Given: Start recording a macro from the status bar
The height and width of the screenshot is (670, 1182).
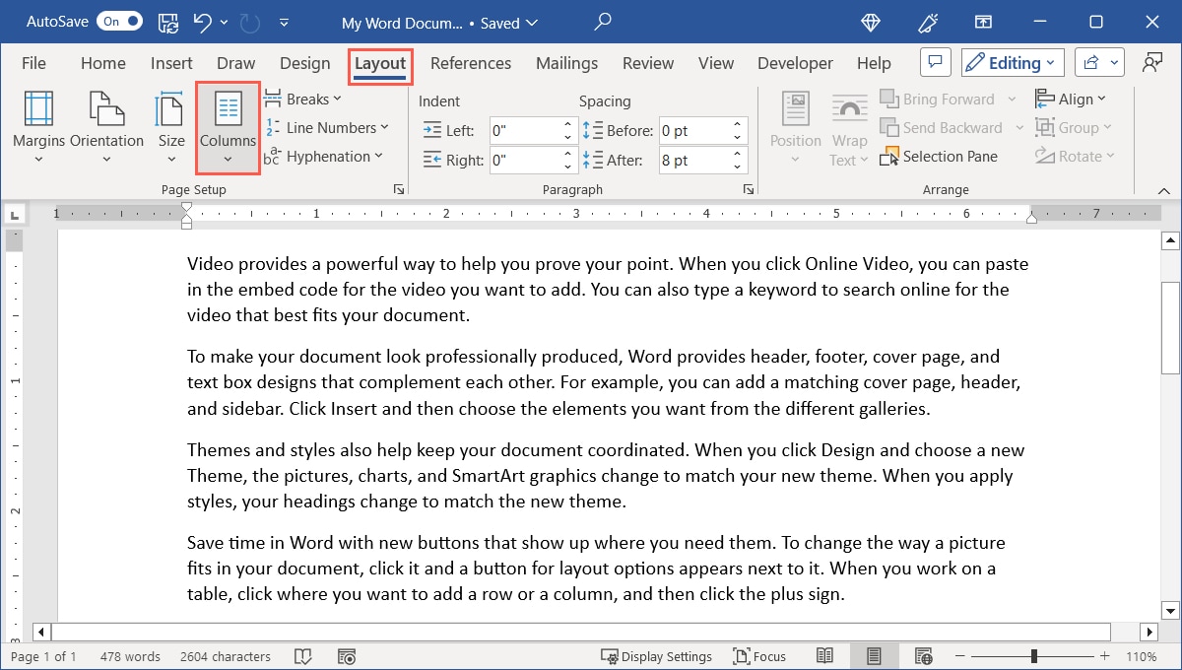Looking at the screenshot, I should point(347,656).
